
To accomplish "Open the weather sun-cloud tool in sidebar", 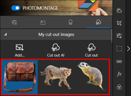I will 119,10.
